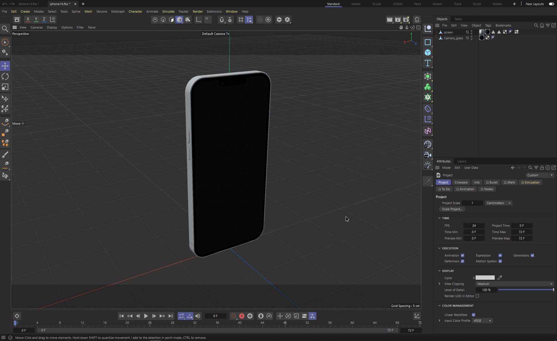Image resolution: width=557 pixels, height=341 pixels.
Task: Click the Play forward button
Action: pyautogui.click(x=146, y=316)
